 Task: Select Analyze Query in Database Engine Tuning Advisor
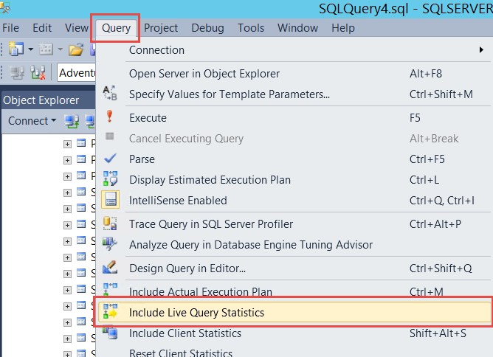pos(294,245)
